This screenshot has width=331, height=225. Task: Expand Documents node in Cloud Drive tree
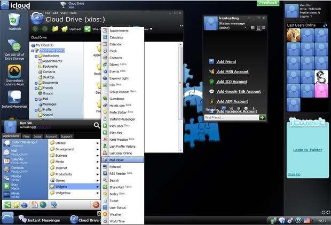pyautogui.click(x=36, y=83)
